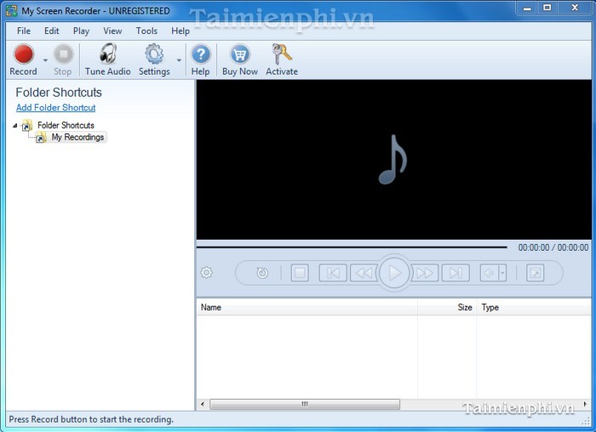Select My Recordings in folder tree
Image resolution: width=596 pixels, height=432 pixels.
77,137
